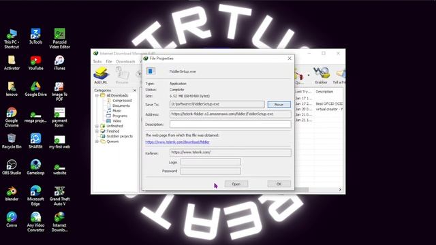Launch iTunes from the desktop
The width and height of the screenshot is (436, 245).
tap(59, 63)
